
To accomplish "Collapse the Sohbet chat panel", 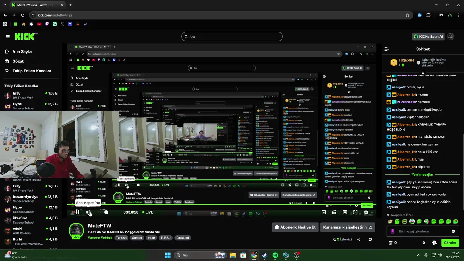I will point(386,49).
